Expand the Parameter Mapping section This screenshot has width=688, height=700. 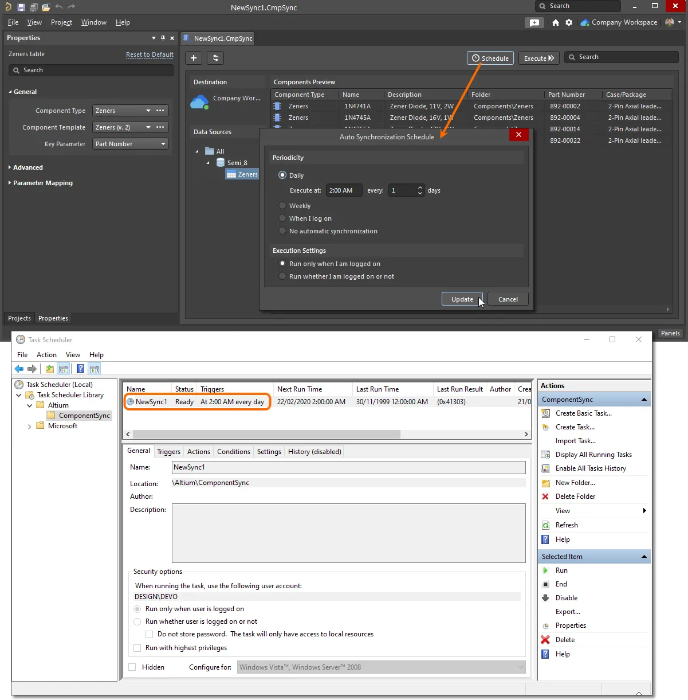pyautogui.click(x=10, y=183)
